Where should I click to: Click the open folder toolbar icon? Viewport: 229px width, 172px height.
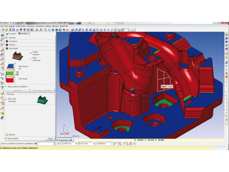click(x=6, y=30)
